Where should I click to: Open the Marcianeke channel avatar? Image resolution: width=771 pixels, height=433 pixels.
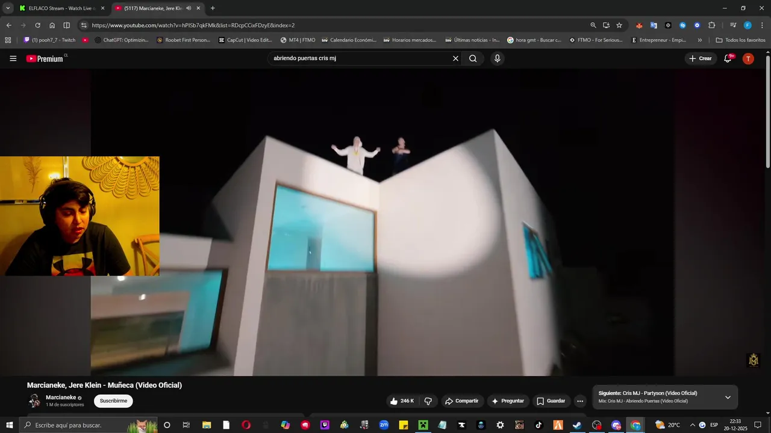tap(35, 401)
